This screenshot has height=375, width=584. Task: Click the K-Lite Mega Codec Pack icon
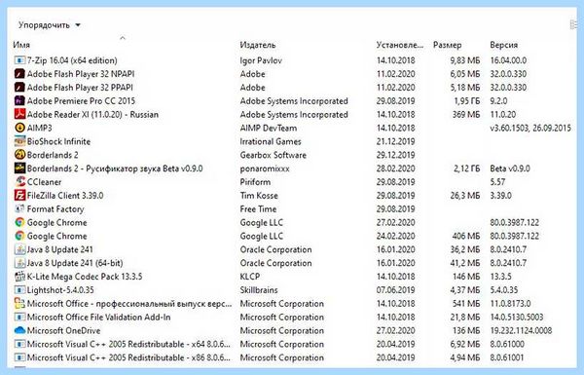click(x=19, y=277)
